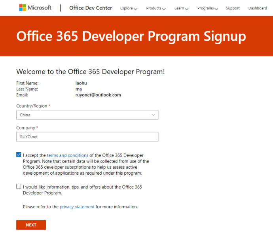Open the Programs dropdown menu

tap(208, 8)
